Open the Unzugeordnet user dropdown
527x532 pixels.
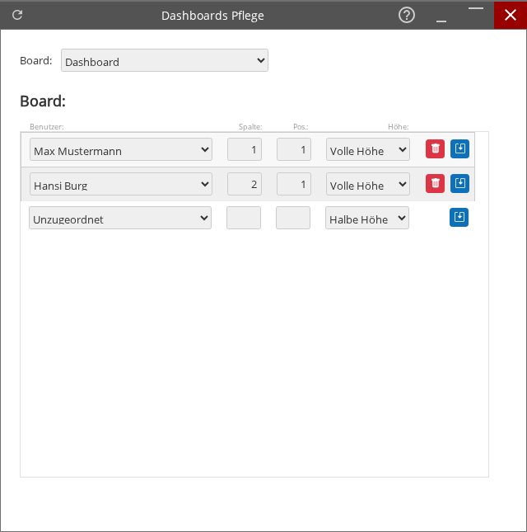(x=120, y=219)
